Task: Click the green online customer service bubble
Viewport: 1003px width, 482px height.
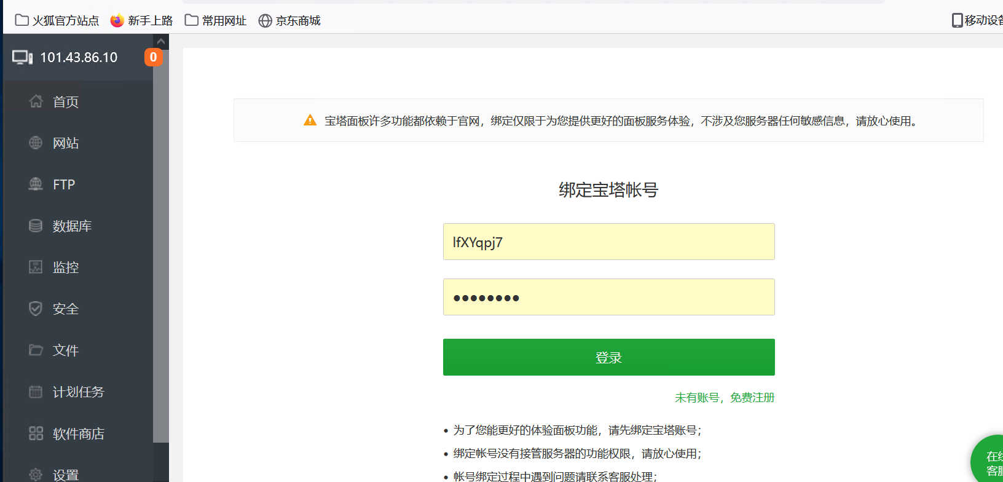Action: pyautogui.click(x=988, y=459)
